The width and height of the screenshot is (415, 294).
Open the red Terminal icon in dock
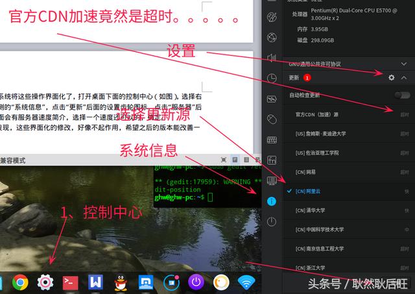(x=71, y=283)
